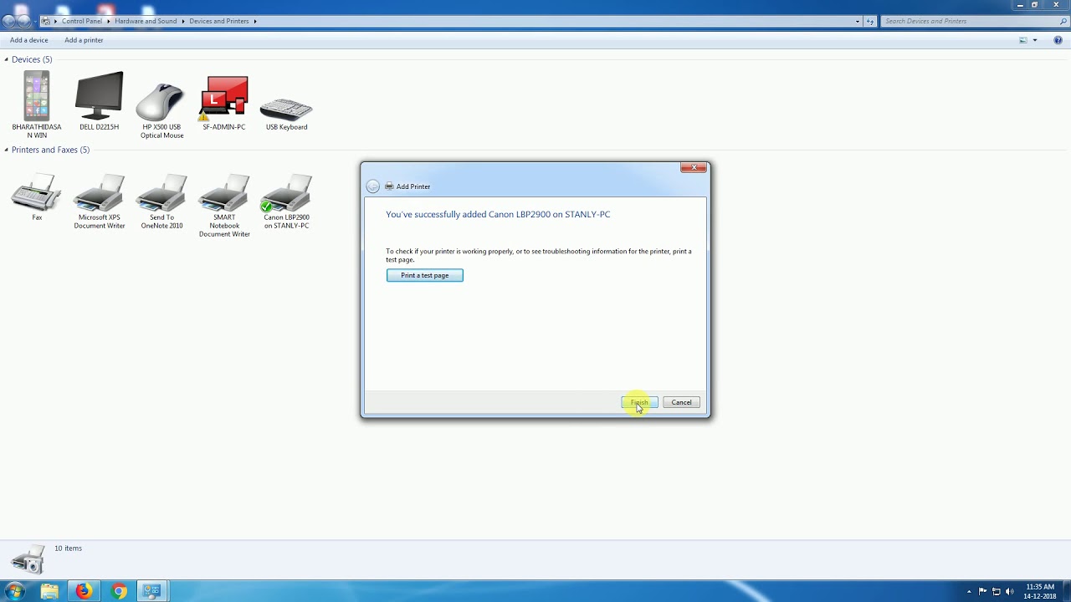This screenshot has width=1071, height=602.
Task: Open the Windows Start orb
Action: [15, 591]
